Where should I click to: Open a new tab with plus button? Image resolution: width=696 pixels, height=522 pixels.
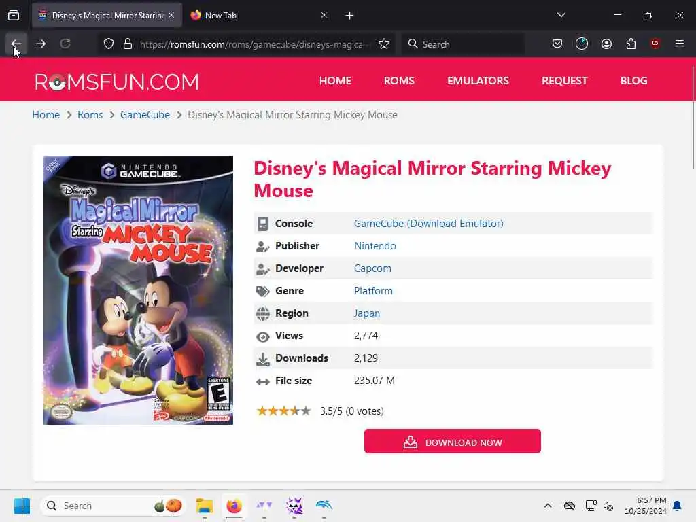click(349, 16)
